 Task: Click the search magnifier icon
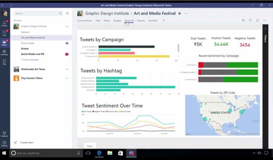pos(60,13)
